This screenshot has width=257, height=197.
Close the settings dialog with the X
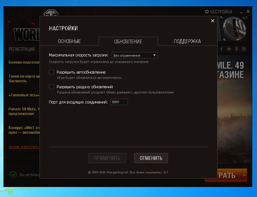(213, 21)
